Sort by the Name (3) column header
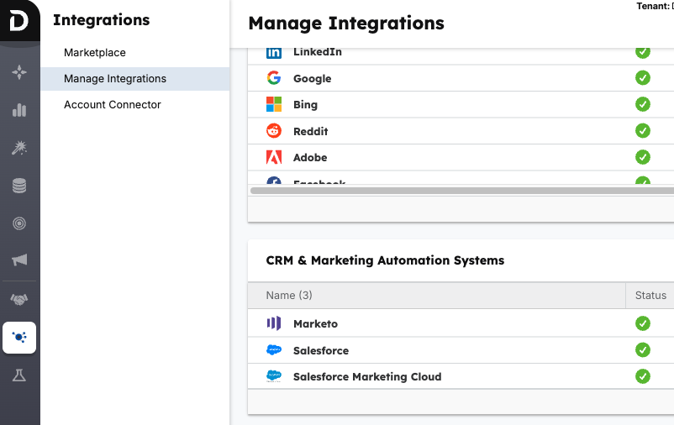The width and height of the screenshot is (674, 425). click(x=289, y=296)
